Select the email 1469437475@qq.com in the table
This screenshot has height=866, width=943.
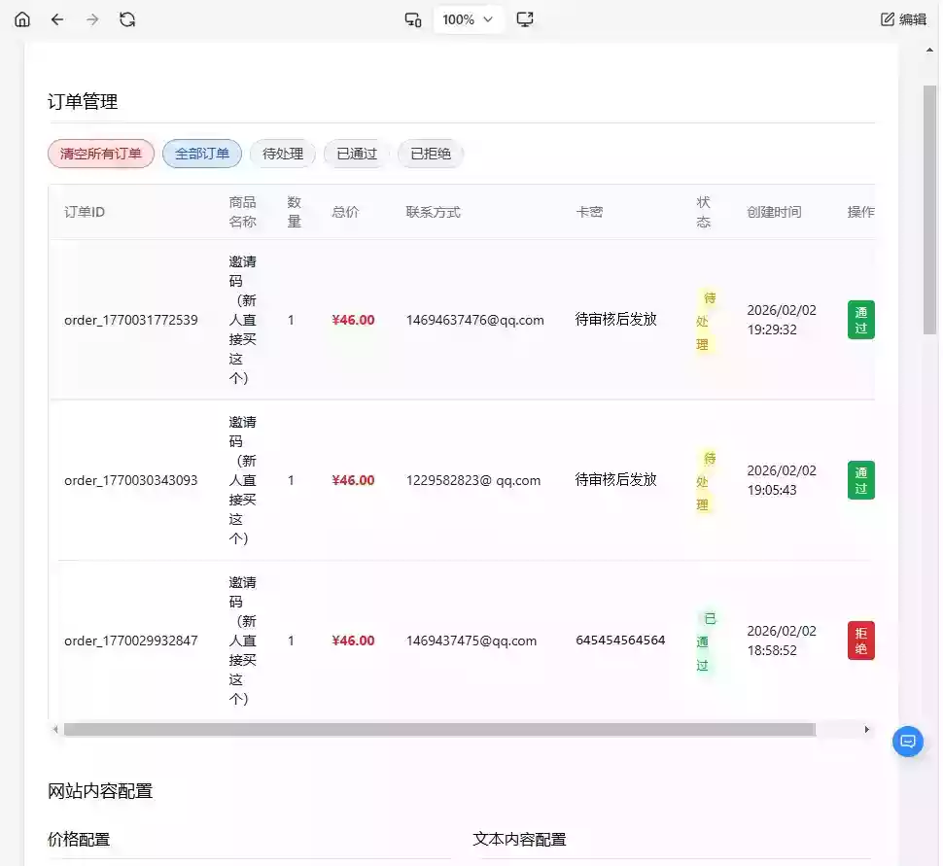pos(473,641)
